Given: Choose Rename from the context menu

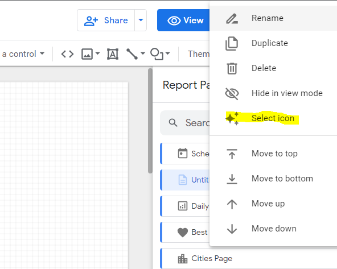Looking at the screenshot, I should 273,18.
